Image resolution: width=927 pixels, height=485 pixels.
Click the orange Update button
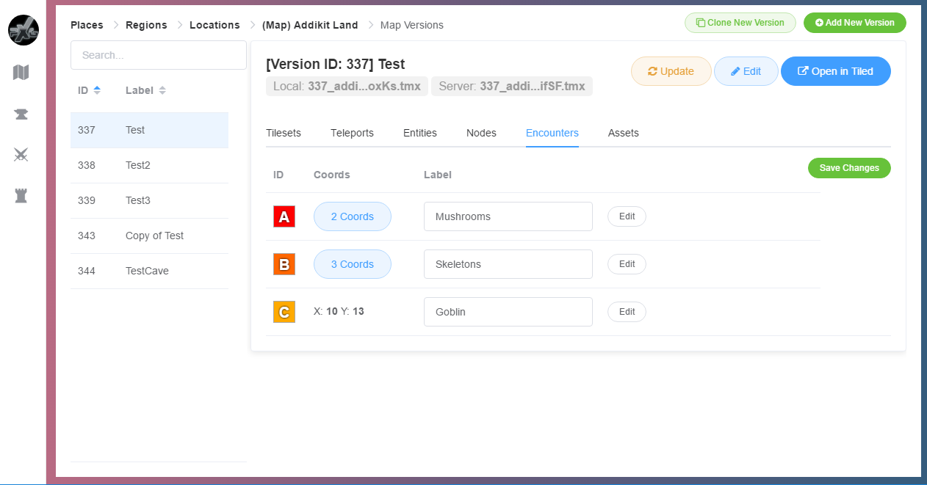click(x=671, y=71)
